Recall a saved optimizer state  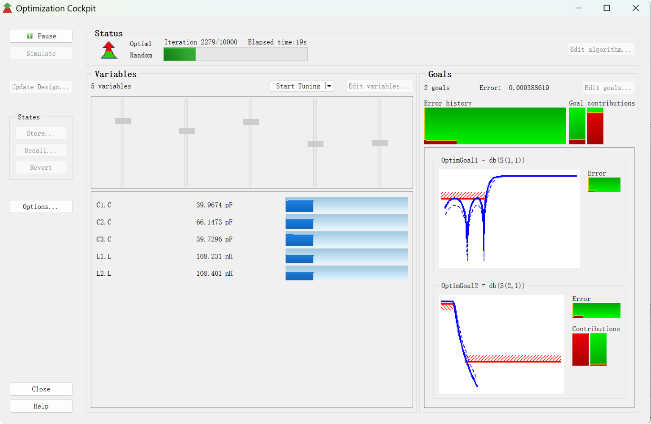41,150
